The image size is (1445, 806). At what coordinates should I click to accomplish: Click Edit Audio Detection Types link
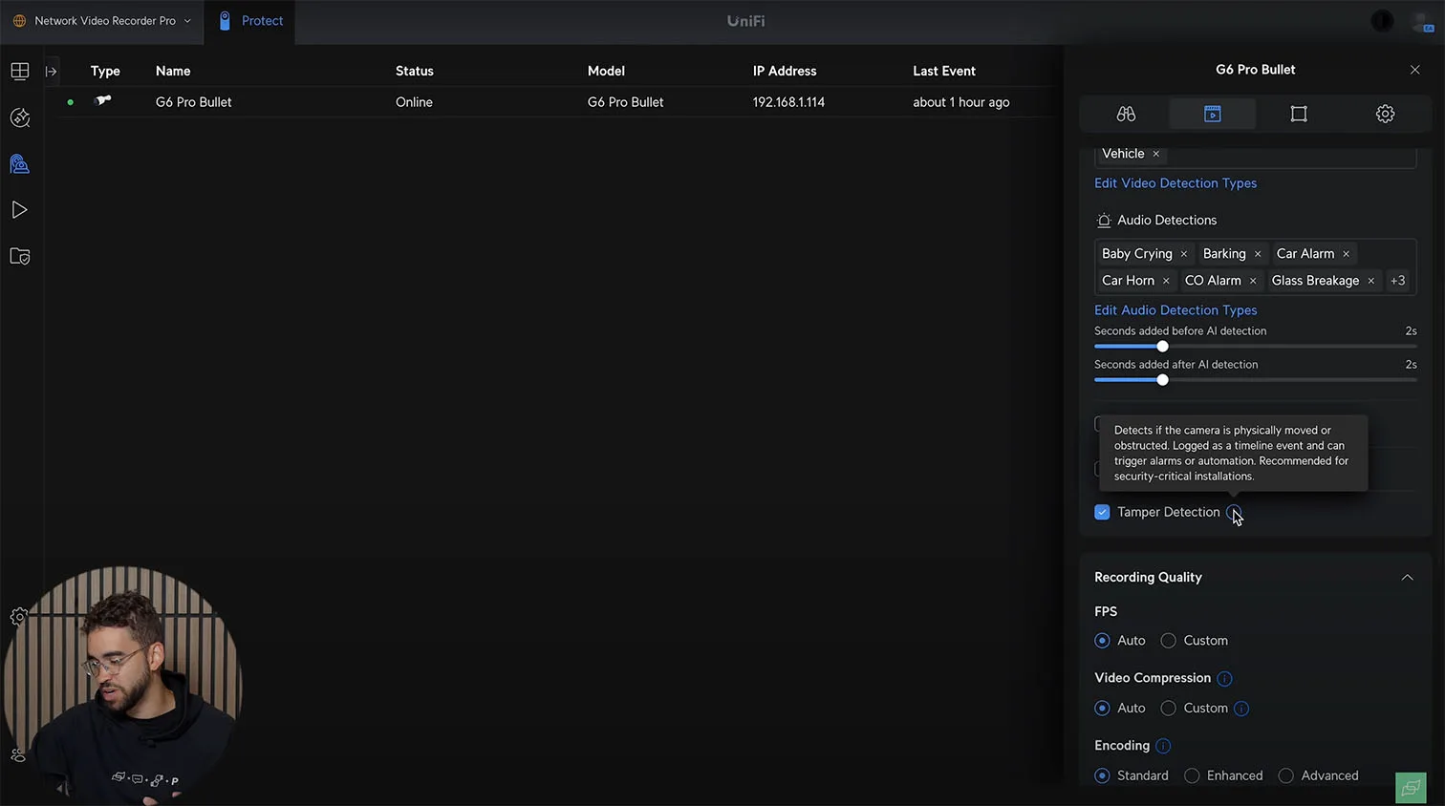click(x=1175, y=310)
